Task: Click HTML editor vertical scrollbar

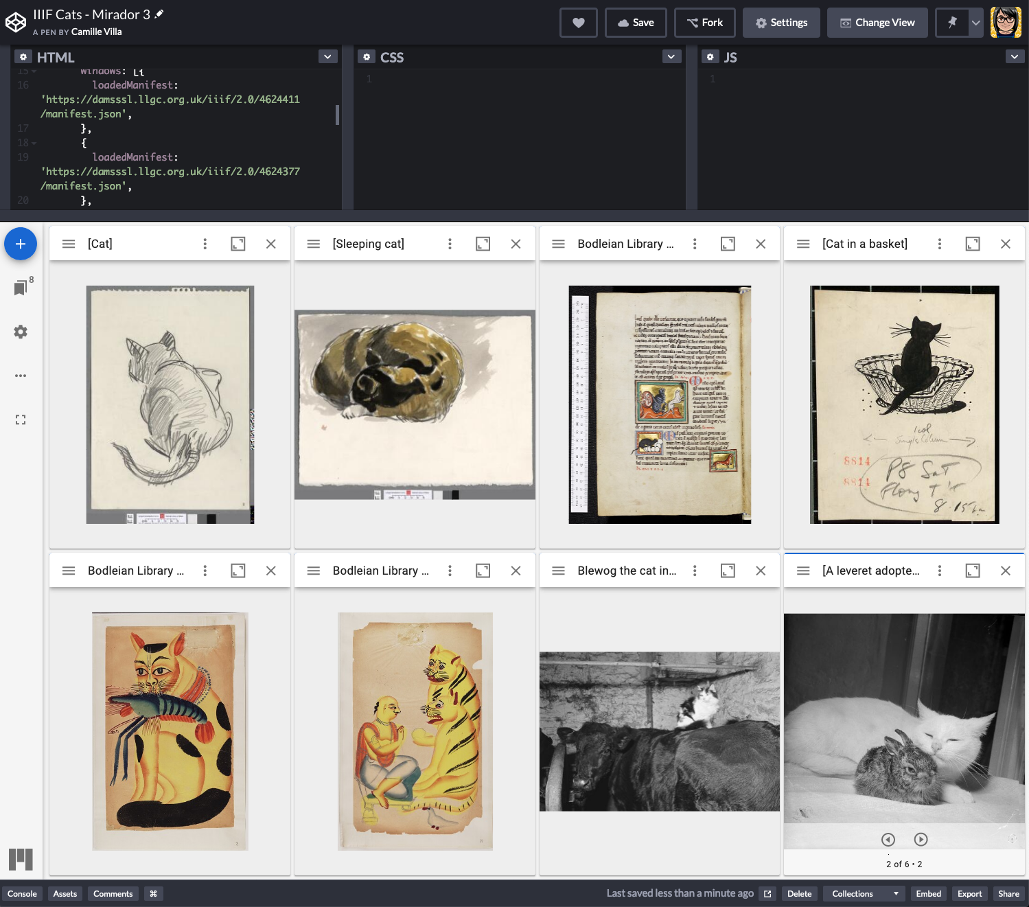Action: pyautogui.click(x=337, y=115)
